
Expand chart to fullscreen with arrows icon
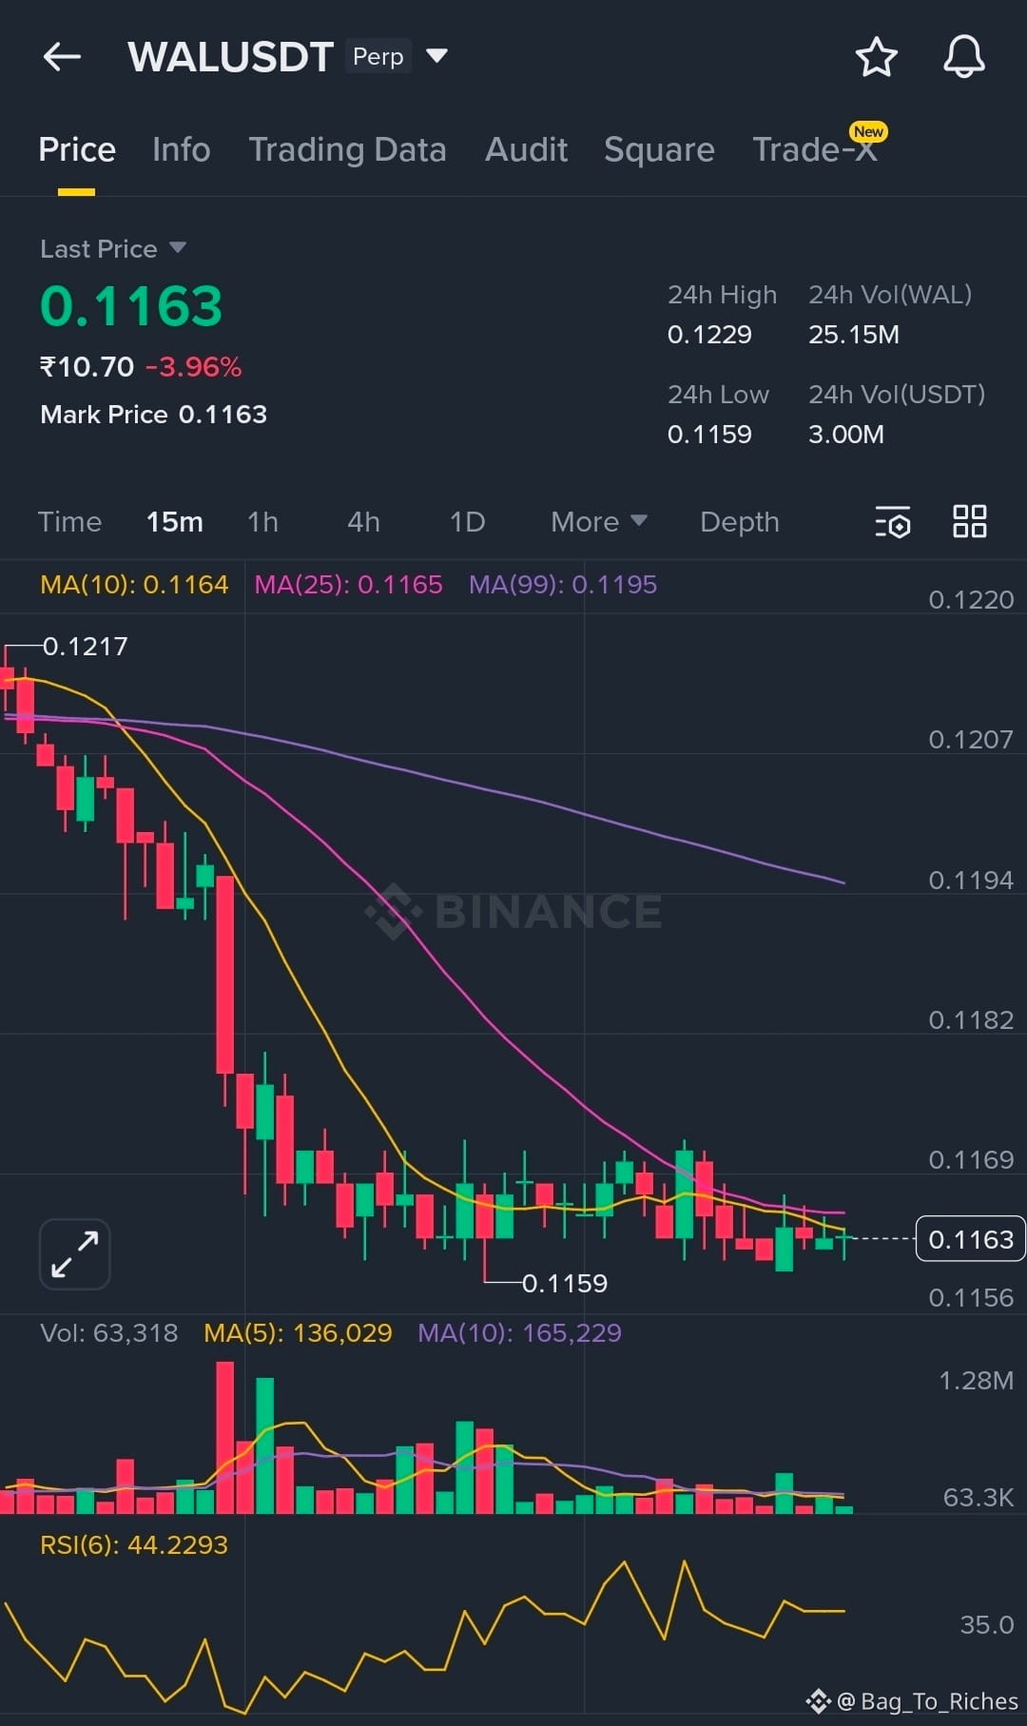pyautogui.click(x=75, y=1254)
